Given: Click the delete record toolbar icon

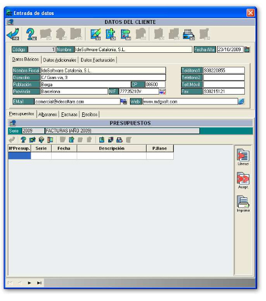Looking at the screenshot, I should 126,34.
